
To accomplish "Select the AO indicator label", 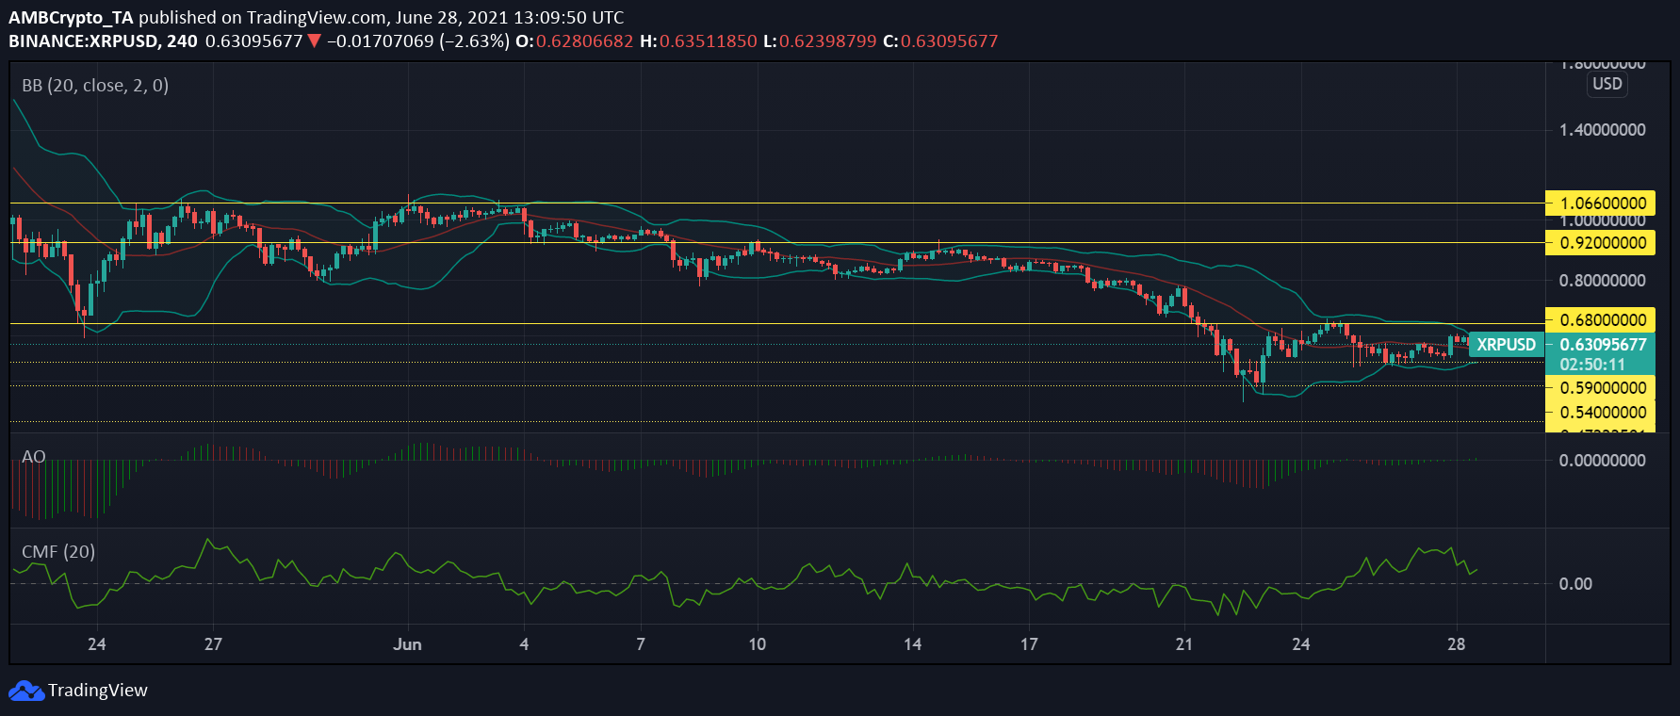I will [x=34, y=457].
